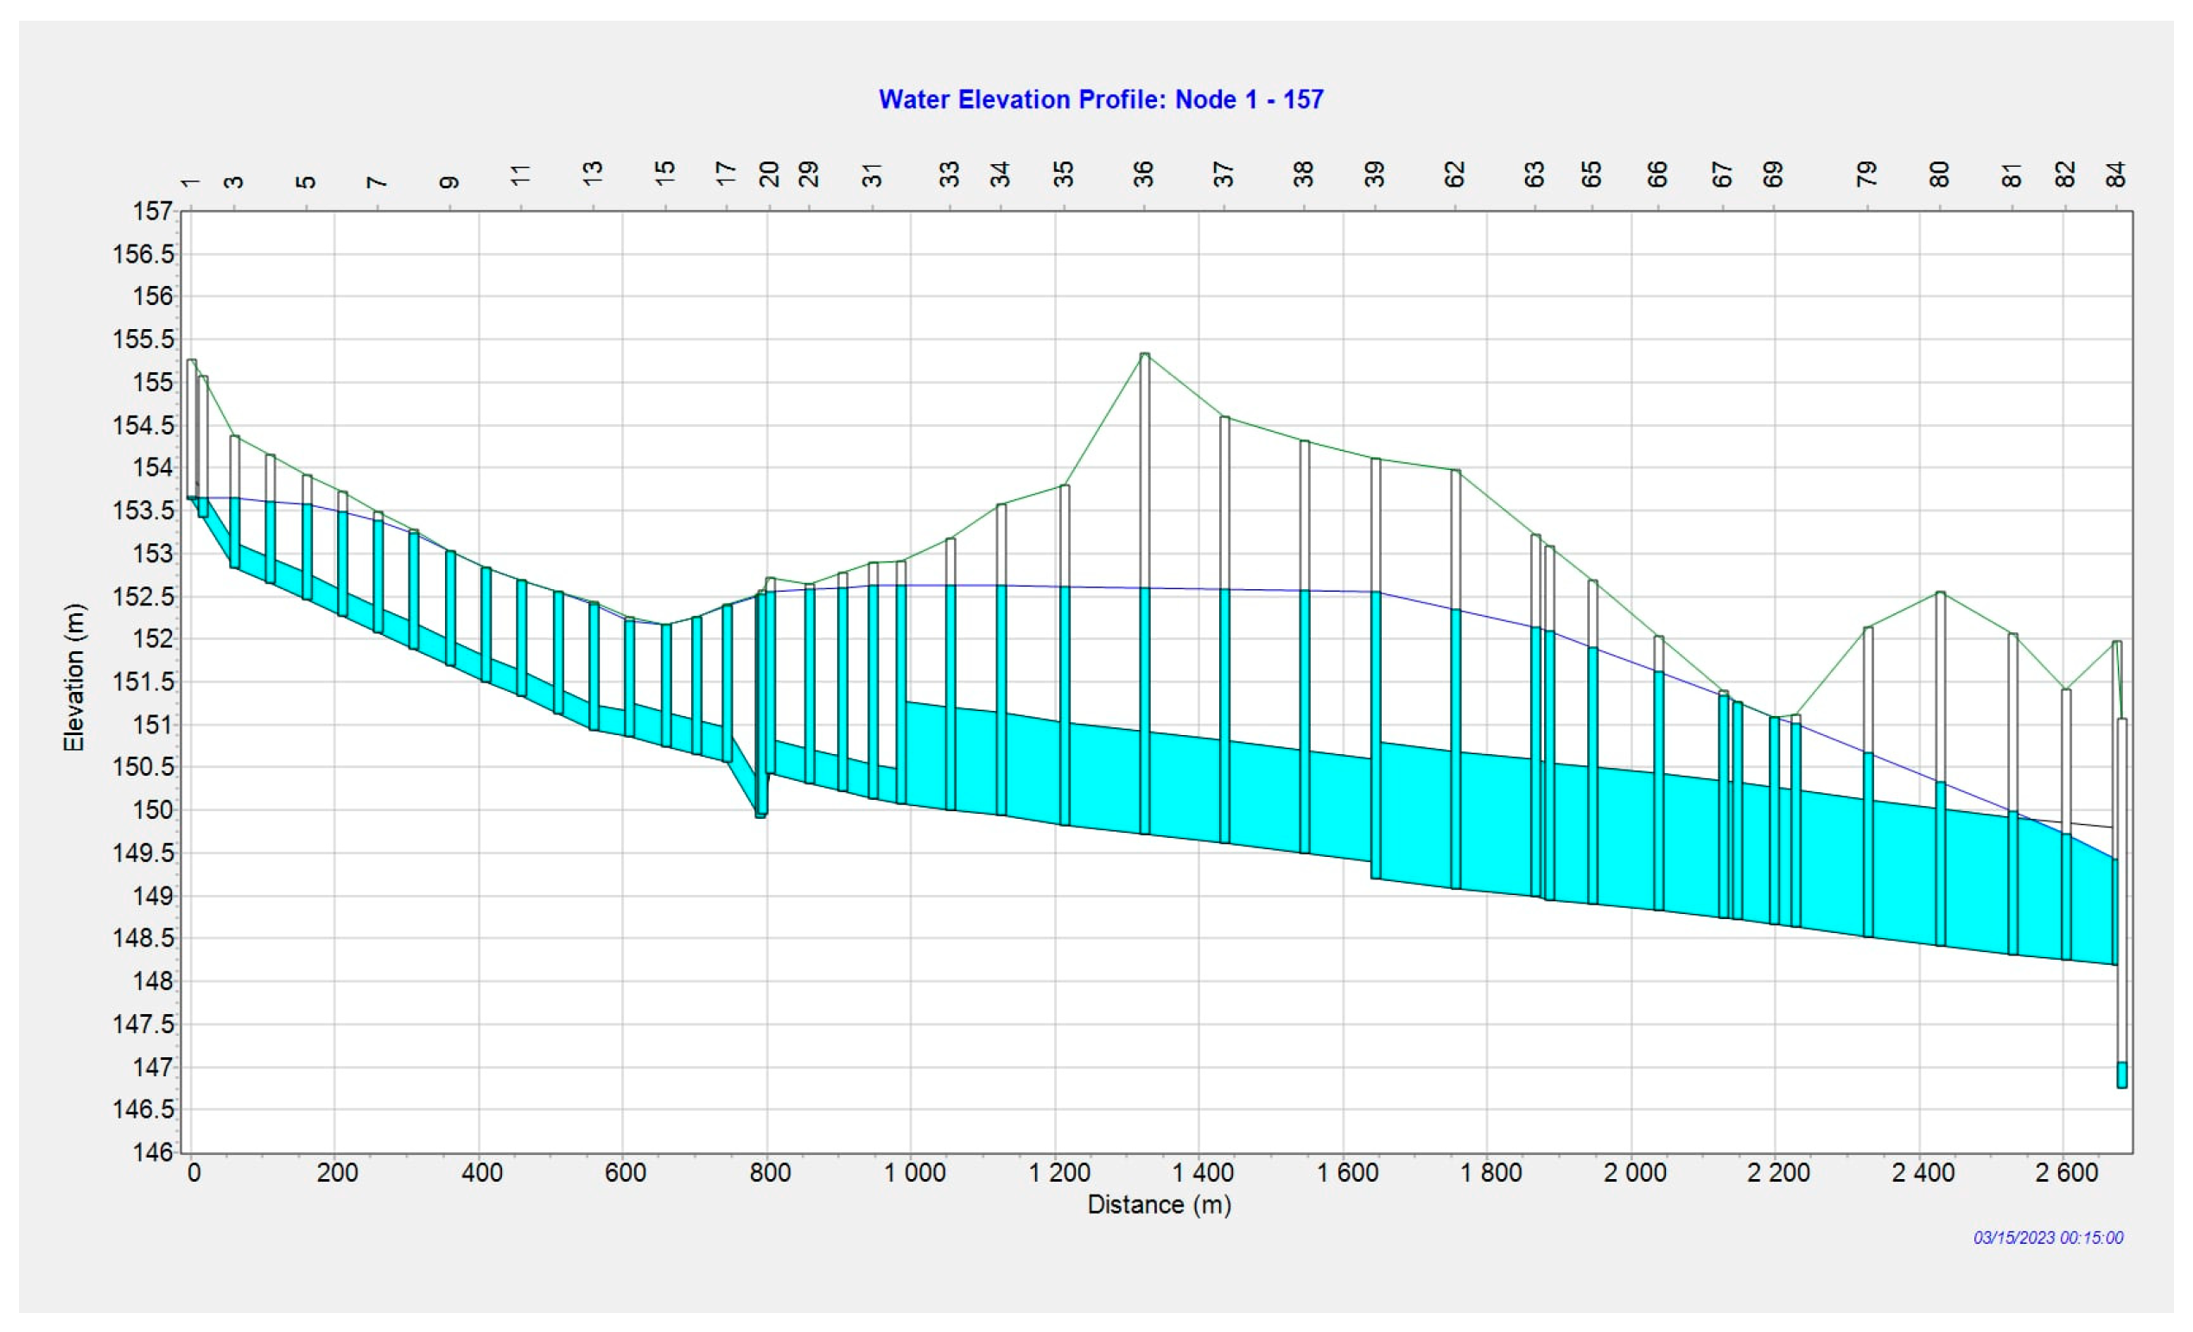Select node label 62 at top
Screen dimensions: 2193x1332
[1454, 174]
